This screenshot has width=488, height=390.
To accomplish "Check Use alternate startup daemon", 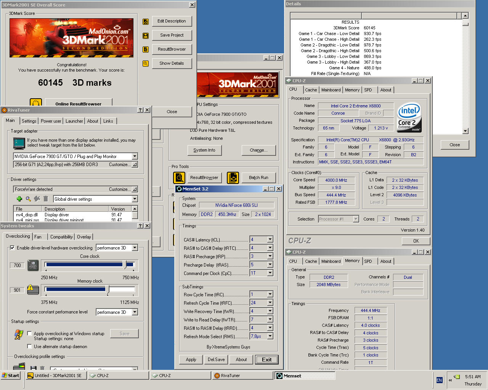I will click(29, 347).
